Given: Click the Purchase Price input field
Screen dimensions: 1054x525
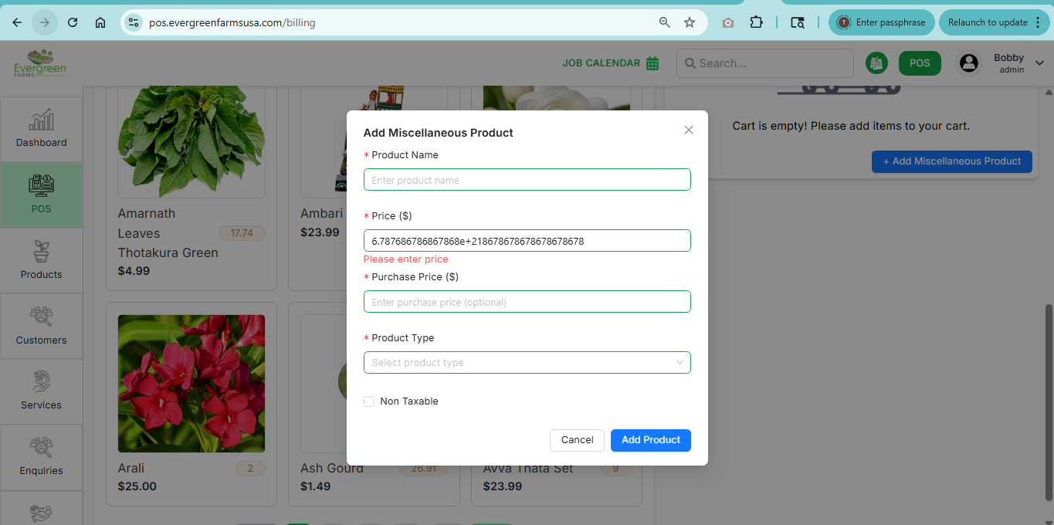Looking at the screenshot, I should pos(527,302).
